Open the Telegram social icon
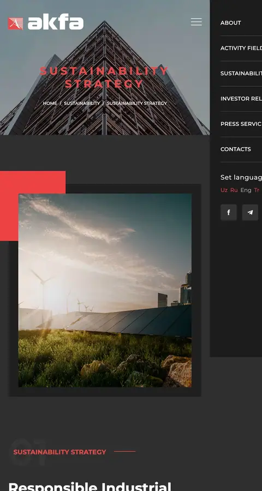 coord(250,213)
